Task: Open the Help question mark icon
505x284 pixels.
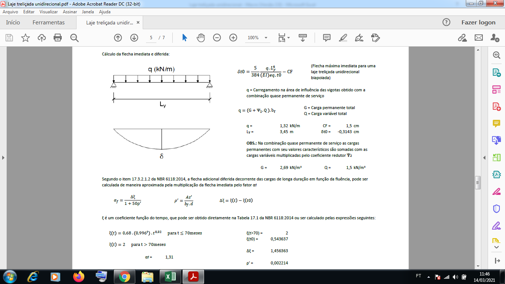Action: pos(447,22)
